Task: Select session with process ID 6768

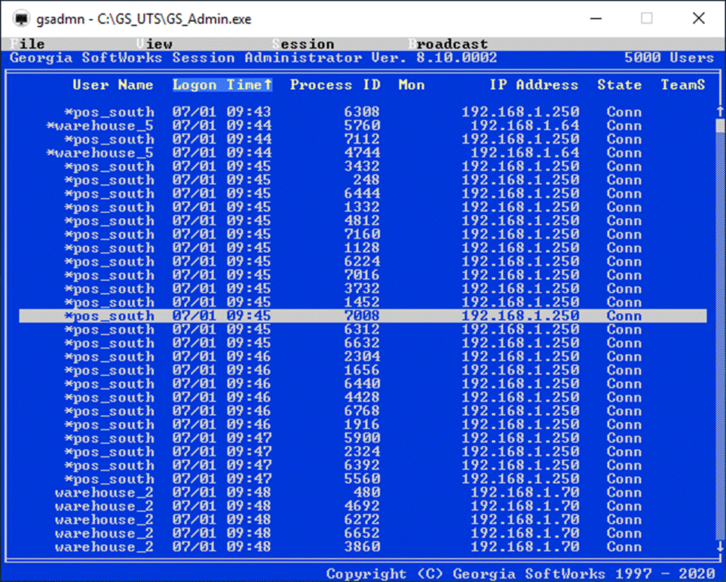Action: click(x=363, y=411)
